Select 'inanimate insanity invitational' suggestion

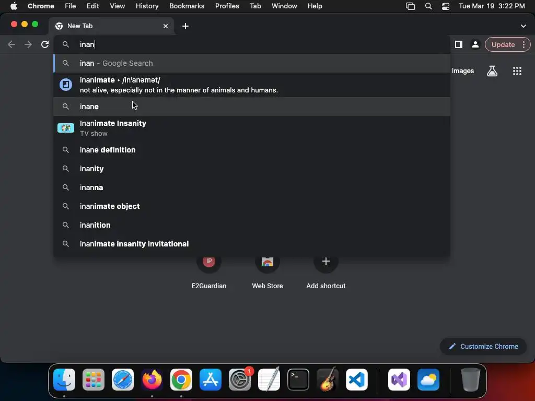(x=252, y=243)
